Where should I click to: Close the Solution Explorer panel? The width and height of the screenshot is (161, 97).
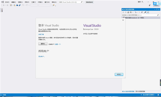click(x=159, y=9)
